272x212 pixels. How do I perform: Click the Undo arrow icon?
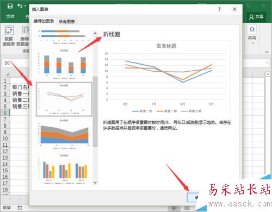(20, 6)
